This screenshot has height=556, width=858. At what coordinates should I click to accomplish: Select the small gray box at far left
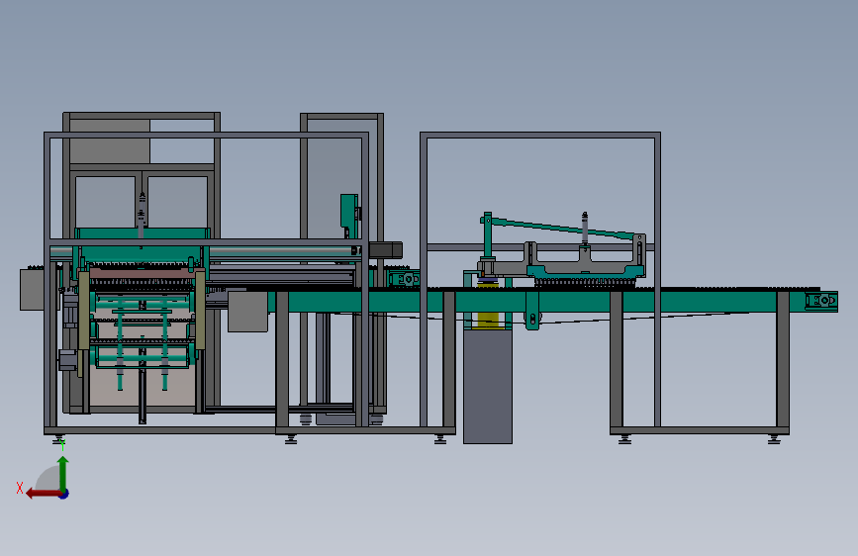point(32,290)
